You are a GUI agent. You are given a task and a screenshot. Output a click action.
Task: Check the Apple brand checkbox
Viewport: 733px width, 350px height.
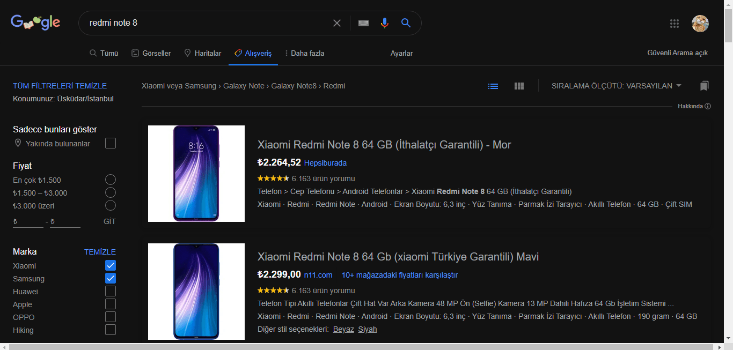pyautogui.click(x=111, y=304)
